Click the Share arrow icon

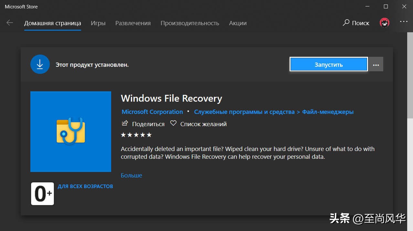[x=124, y=124]
